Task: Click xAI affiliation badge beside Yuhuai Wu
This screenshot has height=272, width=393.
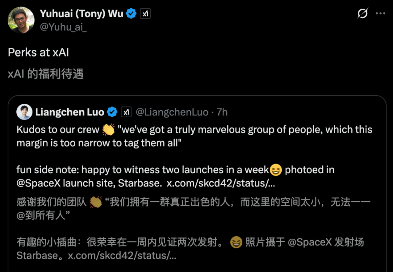Action: point(145,14)
